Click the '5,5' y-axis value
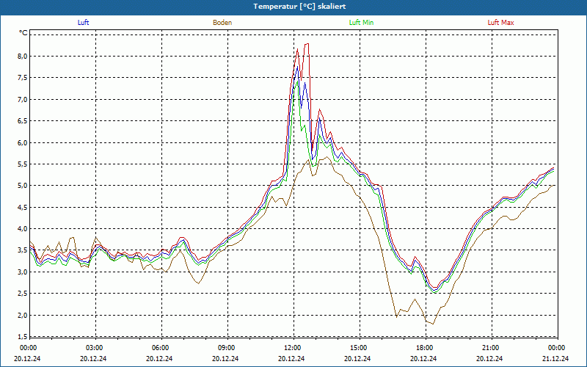Image resolution: width=587 pixels, height=367 pixels. [23, 164]
